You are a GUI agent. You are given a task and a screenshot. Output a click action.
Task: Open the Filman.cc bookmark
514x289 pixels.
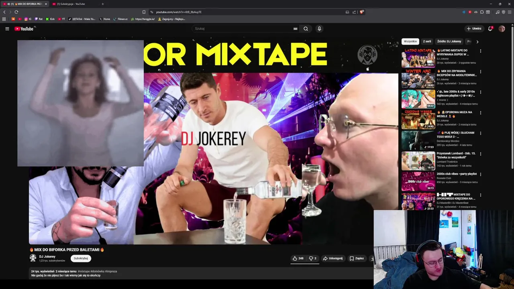pos(120,19)
